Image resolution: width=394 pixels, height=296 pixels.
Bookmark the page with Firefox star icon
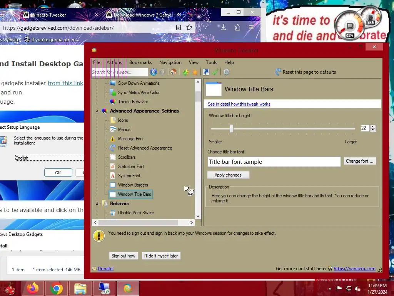click(189, 27)
